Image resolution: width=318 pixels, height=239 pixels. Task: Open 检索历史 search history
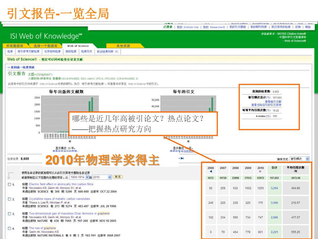click(x=87, y=51)
